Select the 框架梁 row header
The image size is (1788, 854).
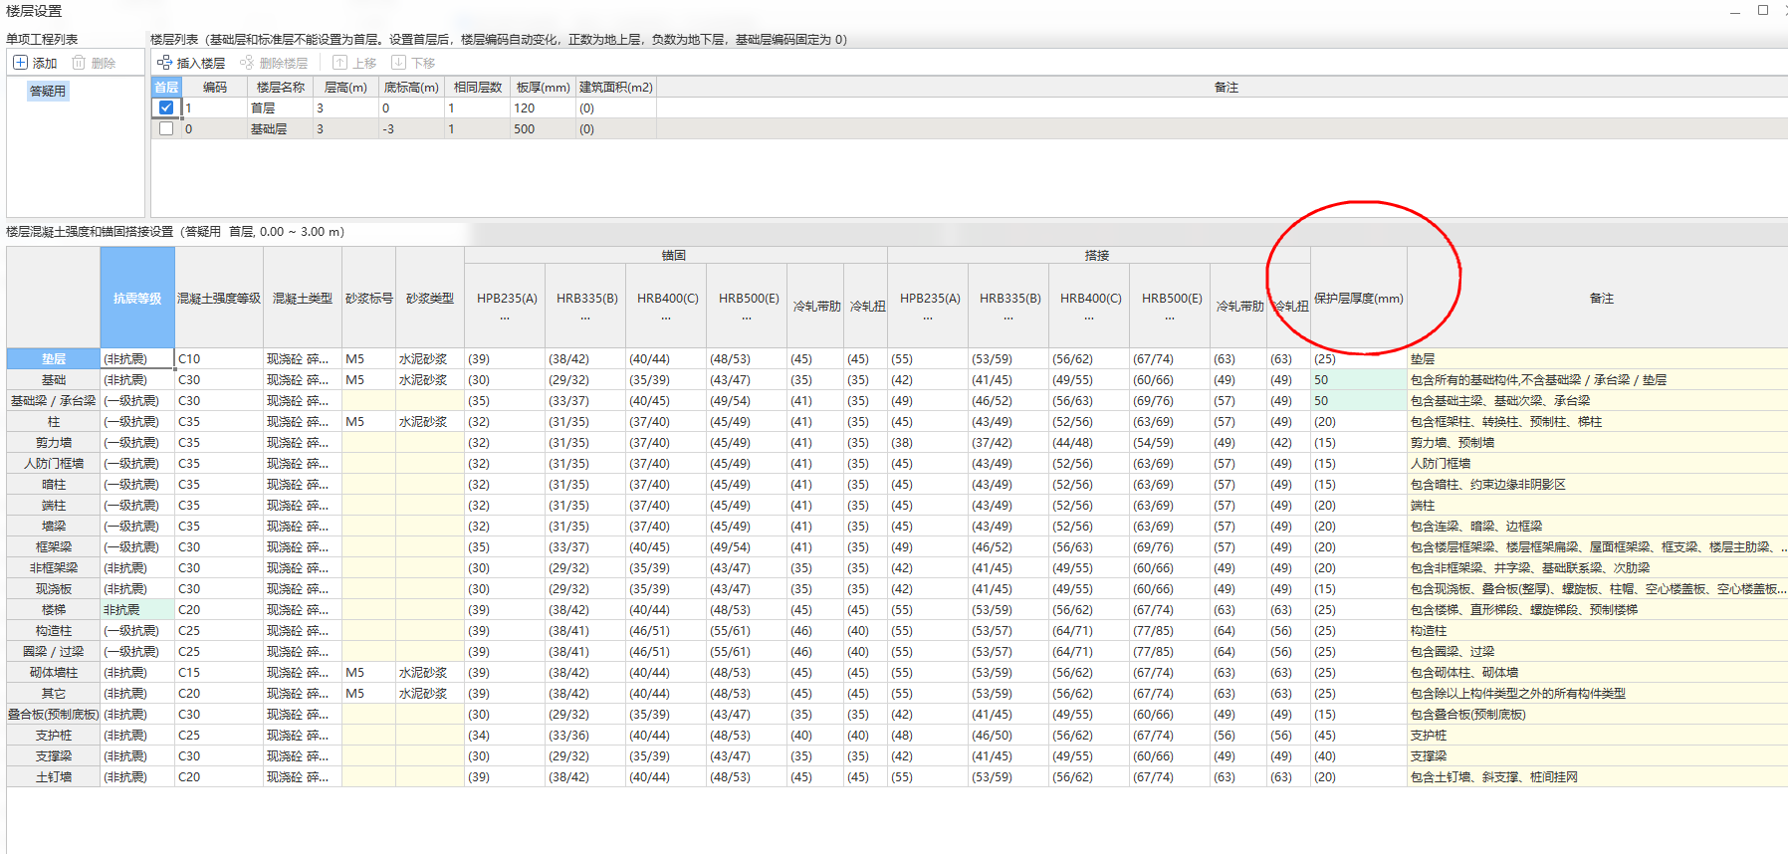54,546
